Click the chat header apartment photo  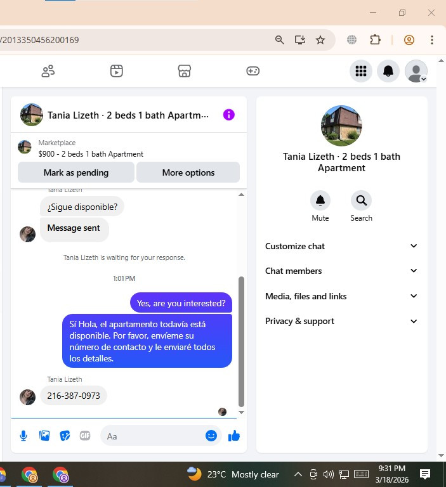pos(32,115)
